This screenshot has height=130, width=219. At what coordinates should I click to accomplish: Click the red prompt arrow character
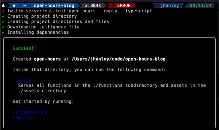pos(3,11)
